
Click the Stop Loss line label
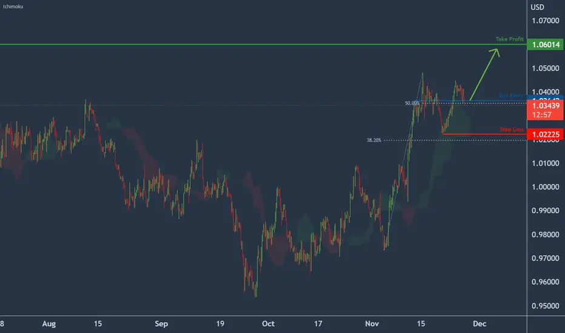pos(512,129)
